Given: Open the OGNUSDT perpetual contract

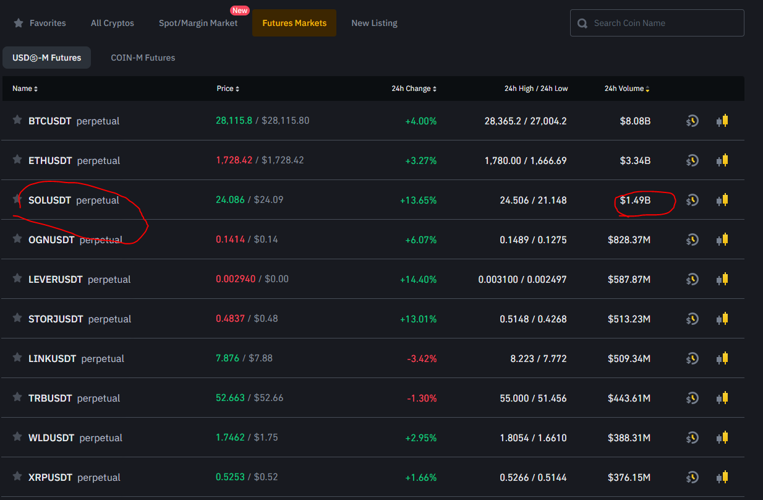Looking at the screenshot, I should (x=75, y=239).
